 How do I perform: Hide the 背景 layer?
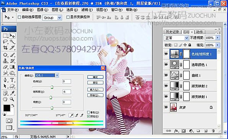tap(166, 107)
